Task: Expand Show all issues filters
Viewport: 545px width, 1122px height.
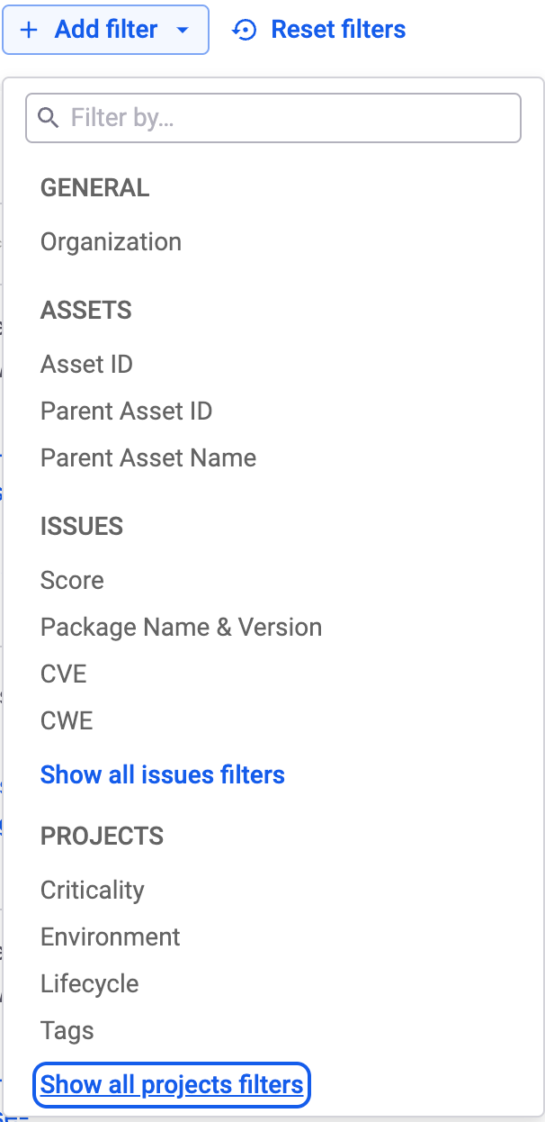Action: (x=163, y=774)
